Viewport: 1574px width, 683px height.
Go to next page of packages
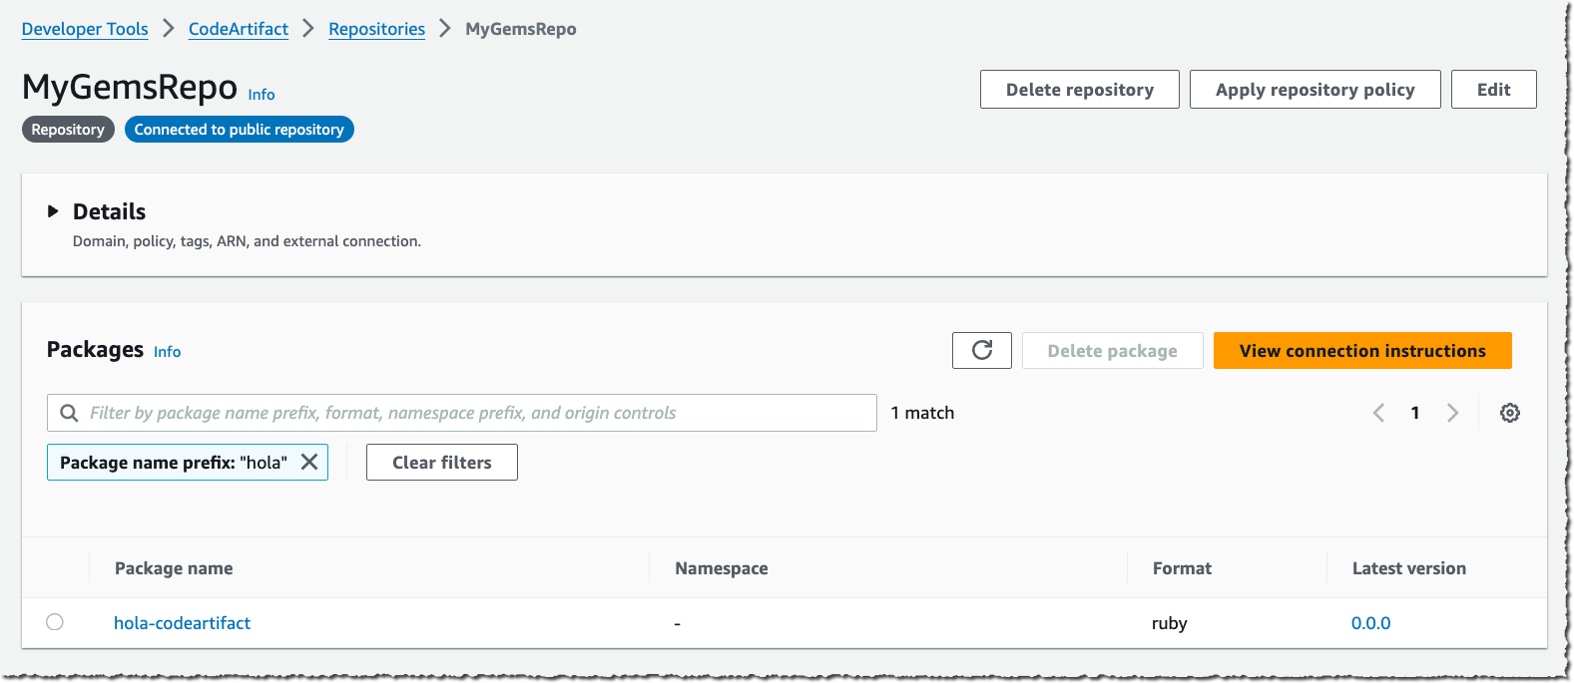1452,413
